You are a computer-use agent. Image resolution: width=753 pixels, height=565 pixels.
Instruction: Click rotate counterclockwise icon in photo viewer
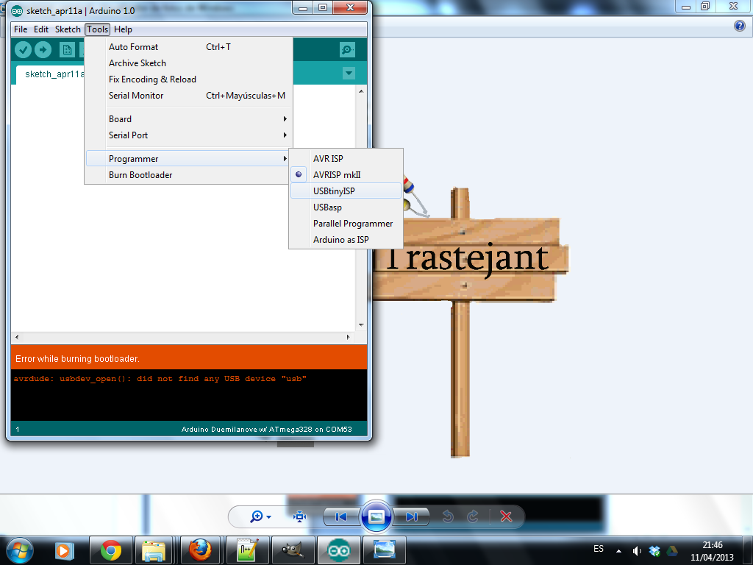(448, 516)
